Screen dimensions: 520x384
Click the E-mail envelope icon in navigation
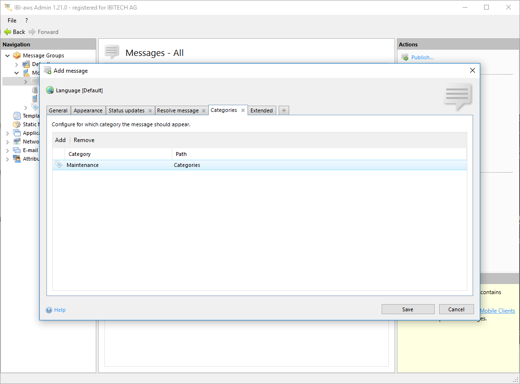click(x=17, y=150)
